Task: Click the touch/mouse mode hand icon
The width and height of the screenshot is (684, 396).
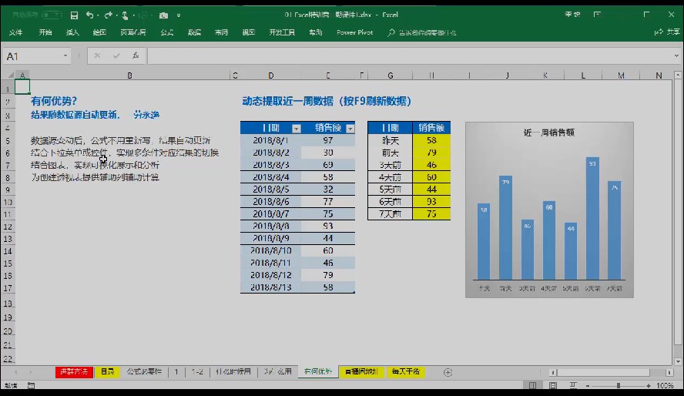Action: pyautogui.click(x=125, y=15)
